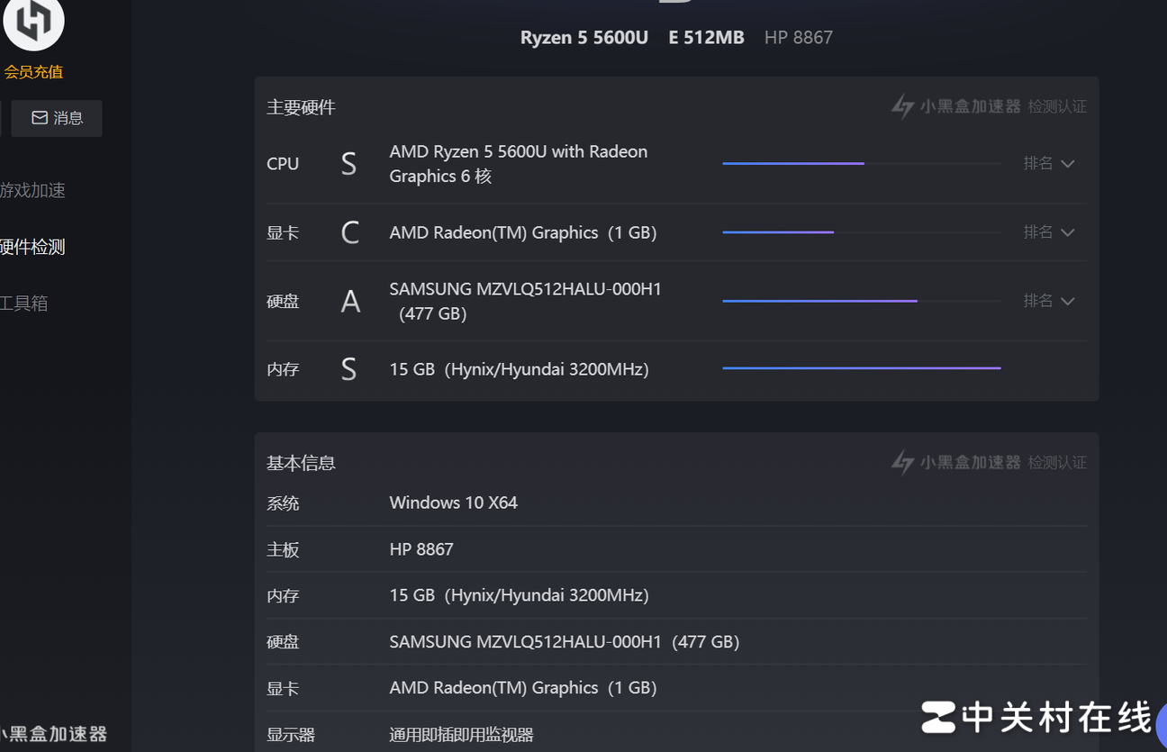This screenshot has height=752, width=1167.
Task: Click the lightning badge icon in 基本信息 header
Action: tap(902, 462)
